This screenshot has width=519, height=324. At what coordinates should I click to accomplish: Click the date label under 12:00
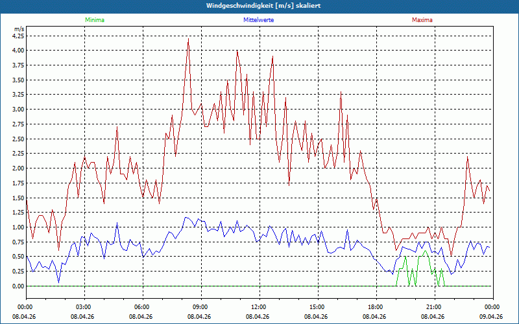(258, 316)
